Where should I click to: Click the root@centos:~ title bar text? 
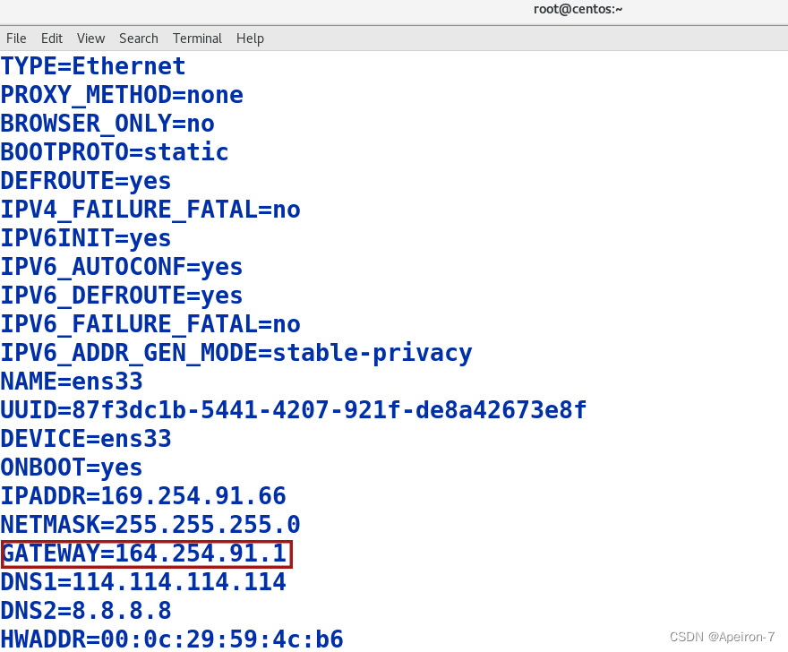(578, 9)
